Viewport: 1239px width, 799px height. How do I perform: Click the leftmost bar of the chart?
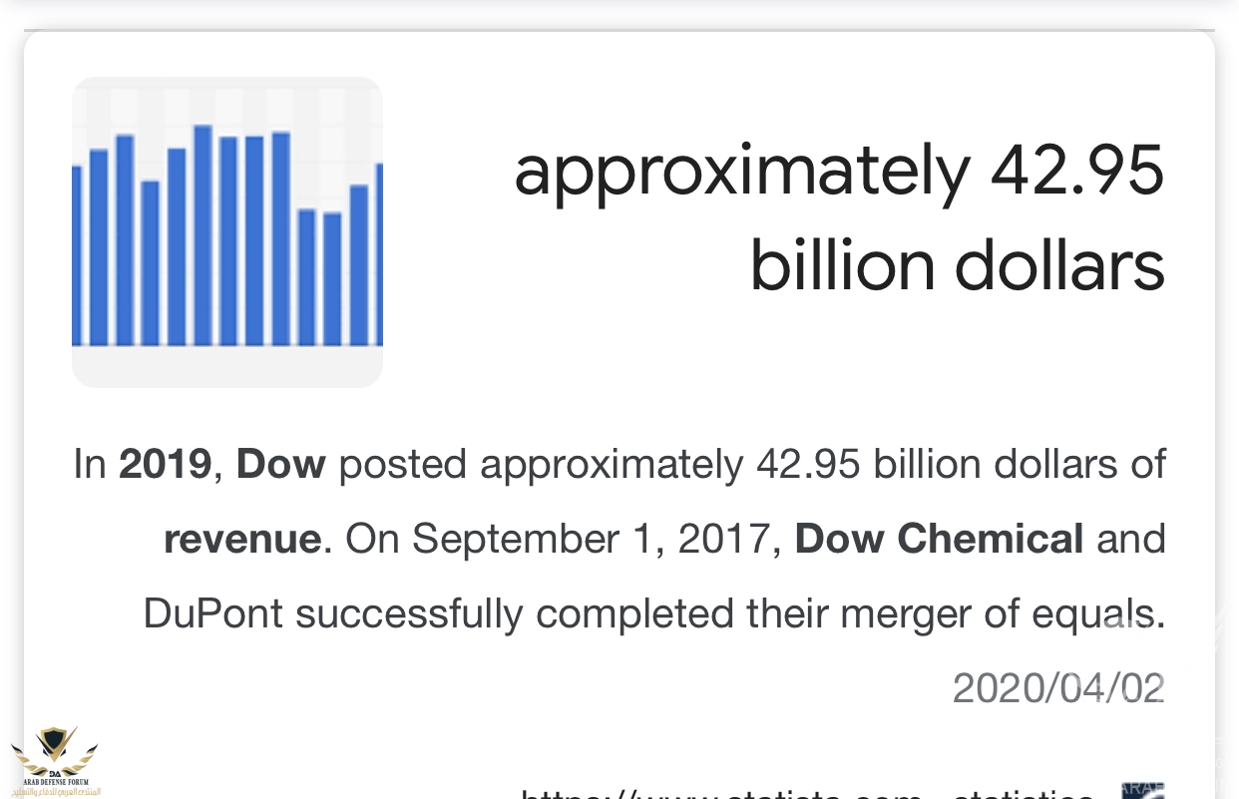pyautogui.click(x=77, y=254)
